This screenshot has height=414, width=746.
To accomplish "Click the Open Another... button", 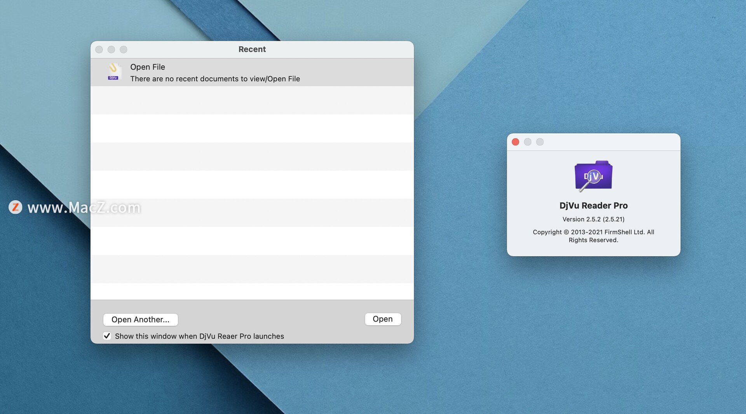I will [140, 320].
